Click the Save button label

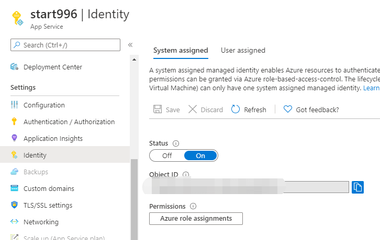(173, 110)
